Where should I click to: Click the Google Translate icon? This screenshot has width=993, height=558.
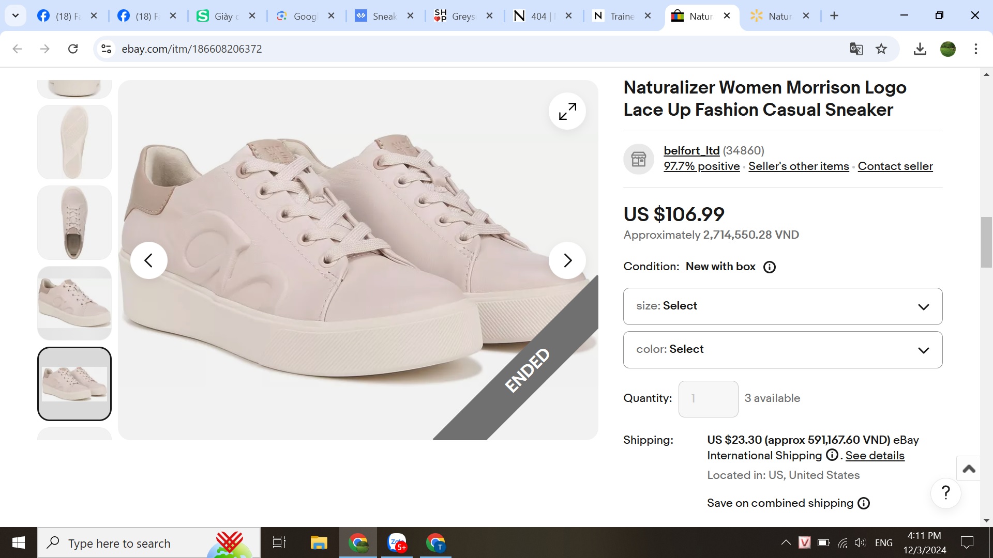pyautogui.click(x=856, y=49)
